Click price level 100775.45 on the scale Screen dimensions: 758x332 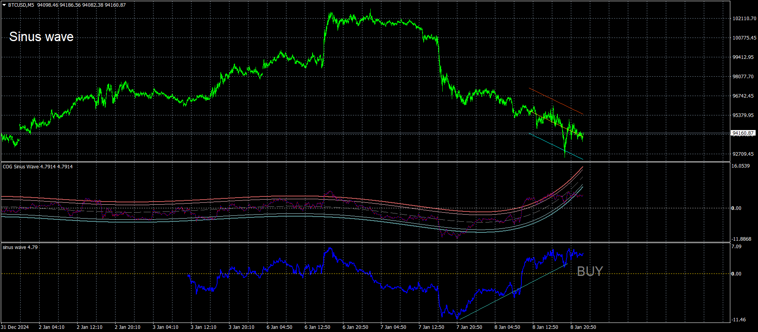[x=745, y=38]
